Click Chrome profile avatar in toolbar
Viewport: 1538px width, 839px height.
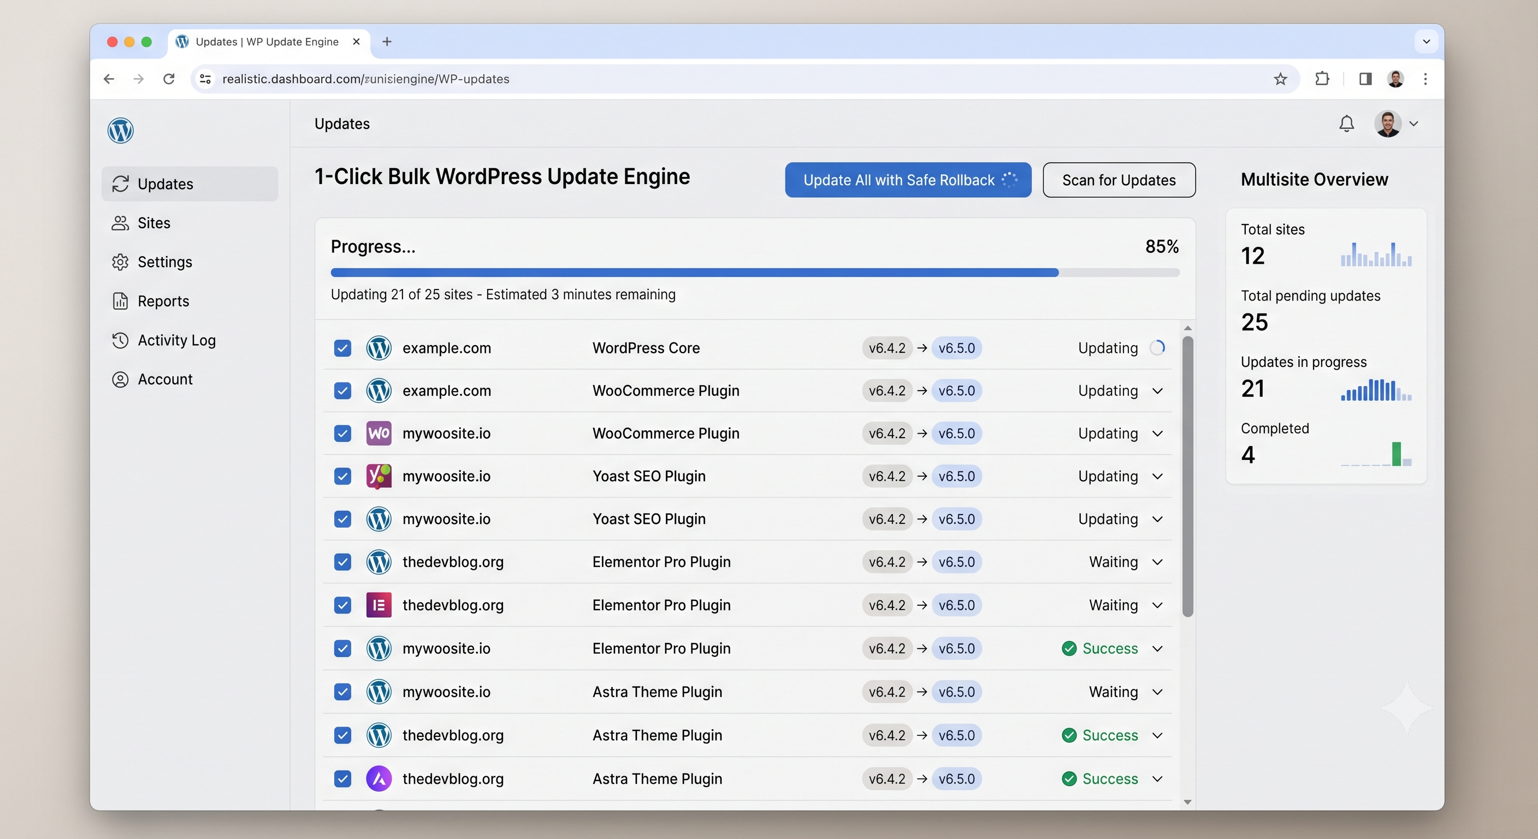point(1395,79)
